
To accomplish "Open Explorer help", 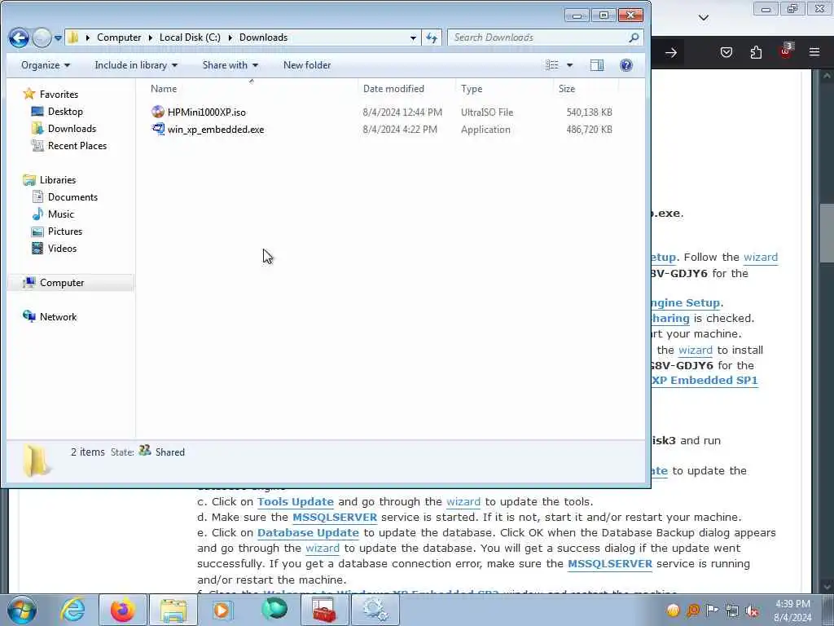I will [x=626, y=65].
